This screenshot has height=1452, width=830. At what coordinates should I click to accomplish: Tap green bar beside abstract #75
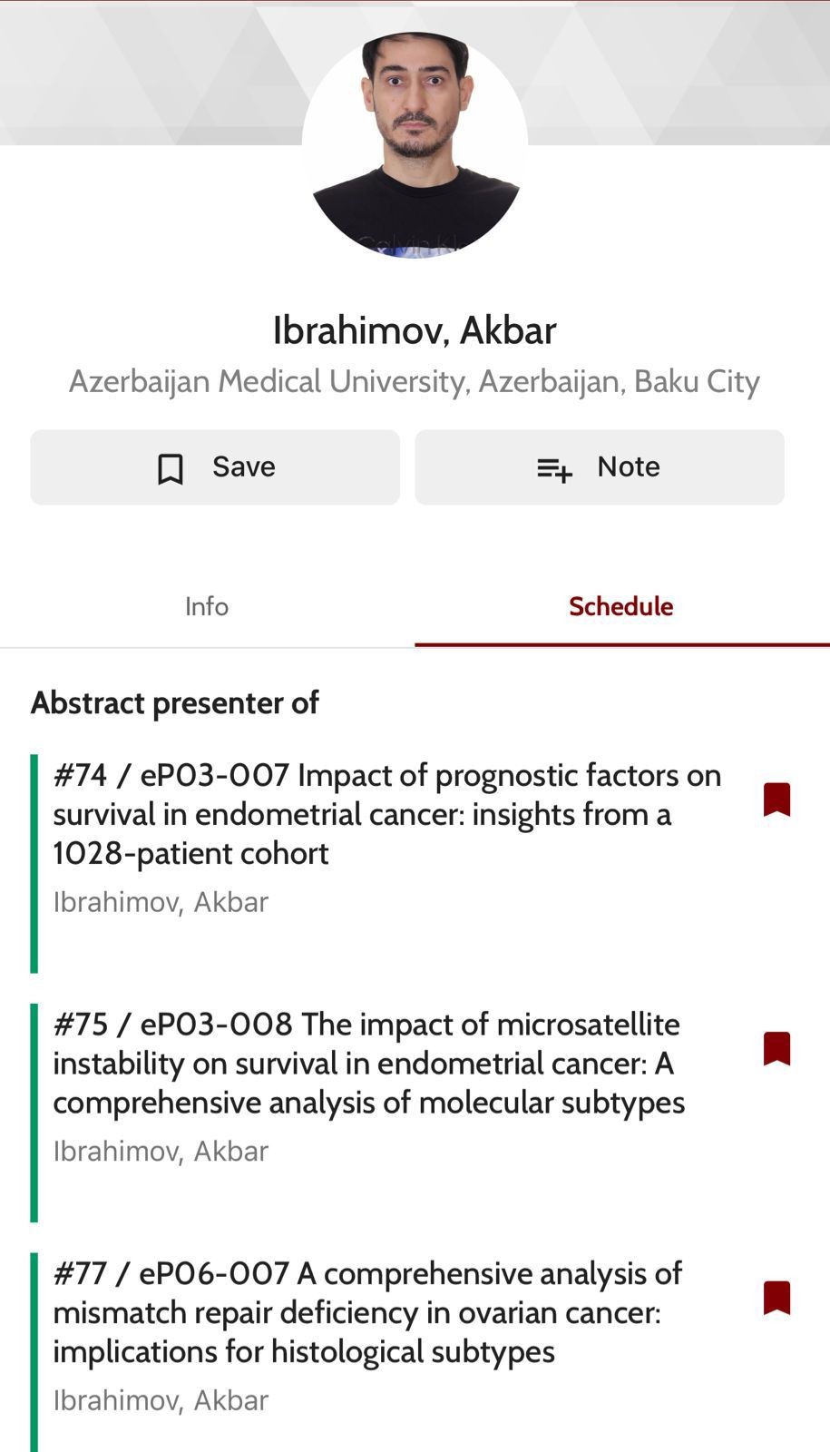coord(34,1112)
